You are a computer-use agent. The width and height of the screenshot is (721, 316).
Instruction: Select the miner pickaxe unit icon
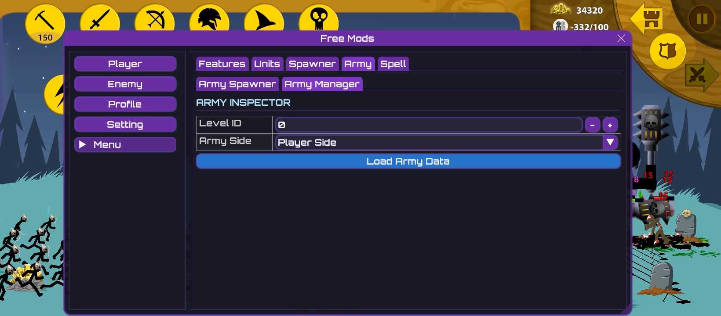click(45, 21)
